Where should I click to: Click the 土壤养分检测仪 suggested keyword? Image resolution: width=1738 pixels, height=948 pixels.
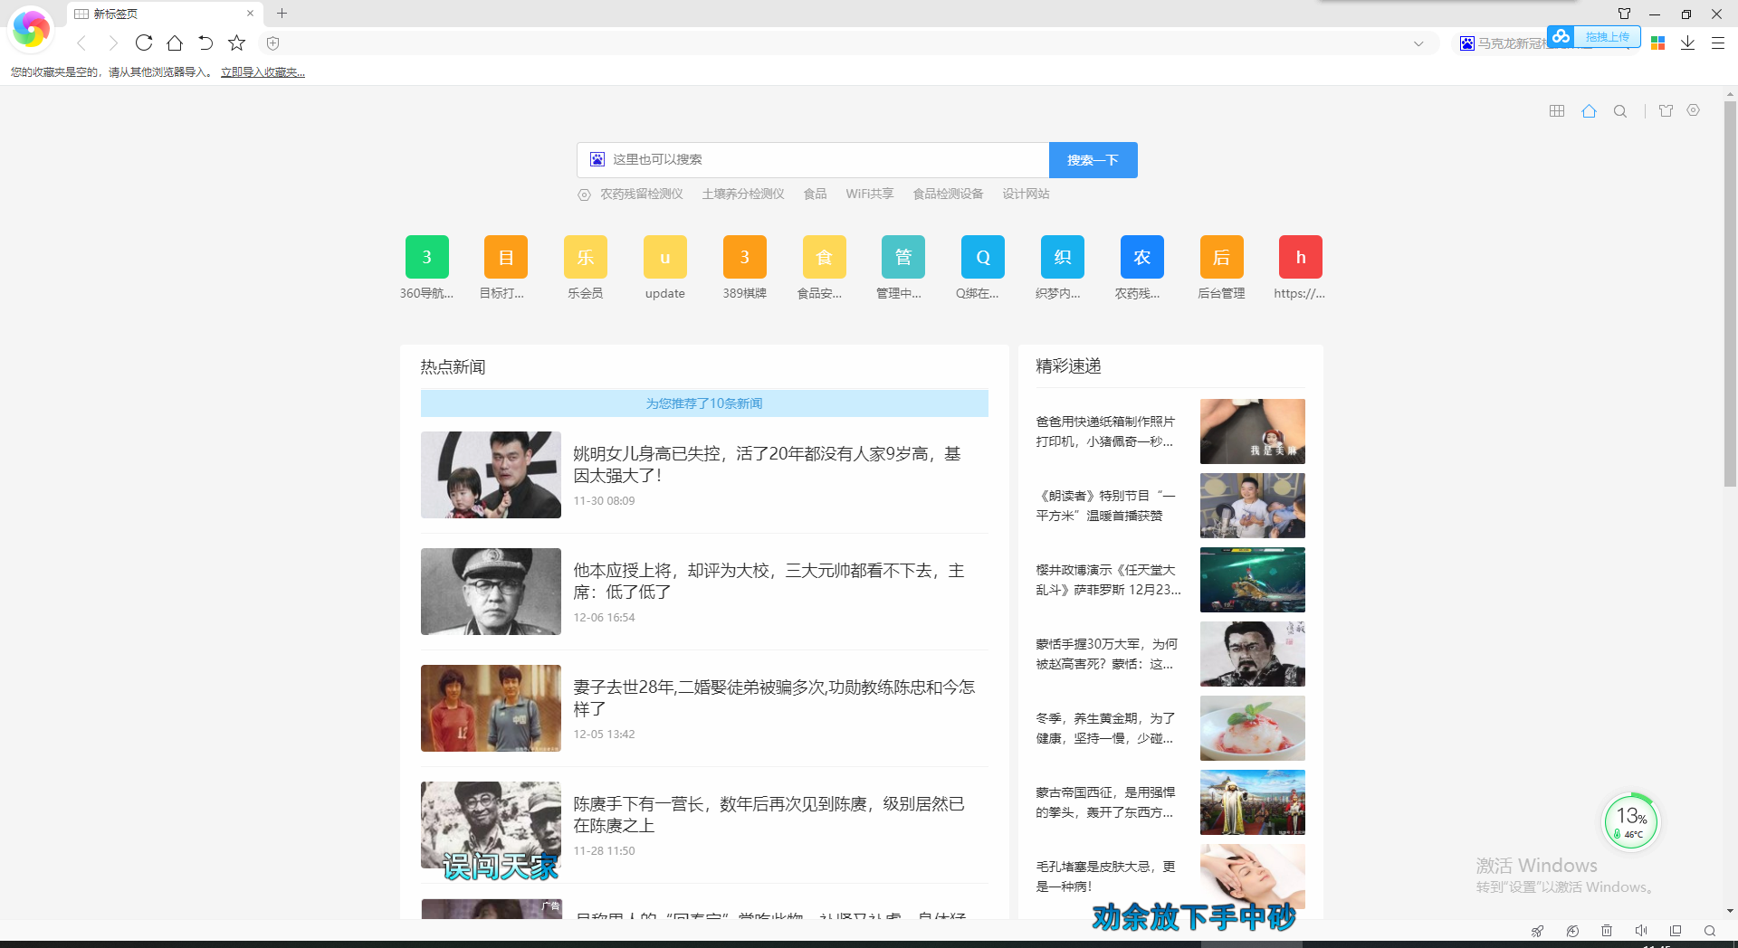click(743, 194)
